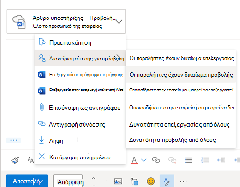Click the format painter brush icon
The width and height of the screenshot is (240, 187).
[15, 160]
